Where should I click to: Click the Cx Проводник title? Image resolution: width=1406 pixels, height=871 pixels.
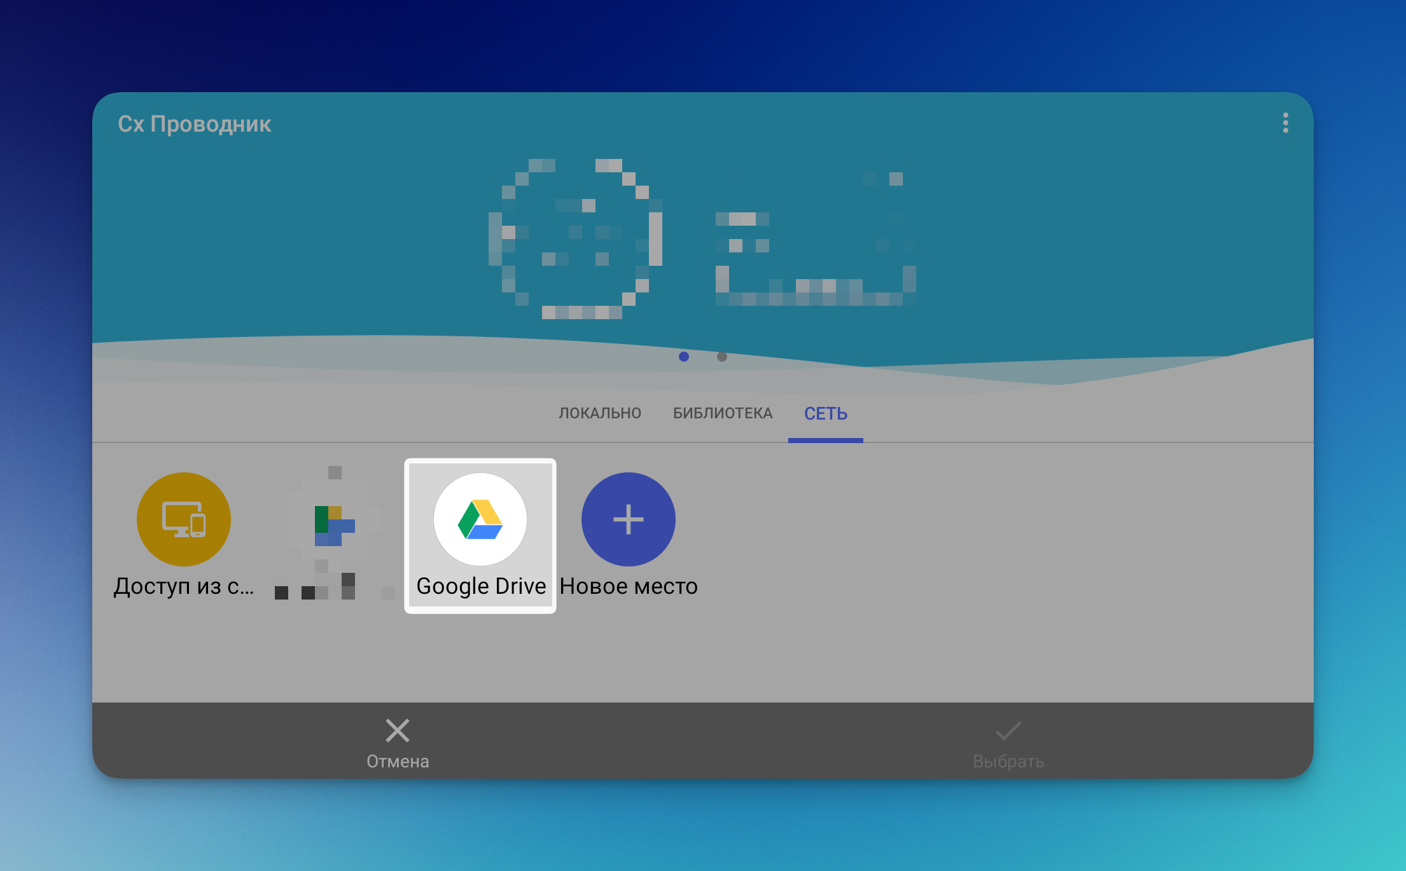pyautogui.click(x=195, y=124)
